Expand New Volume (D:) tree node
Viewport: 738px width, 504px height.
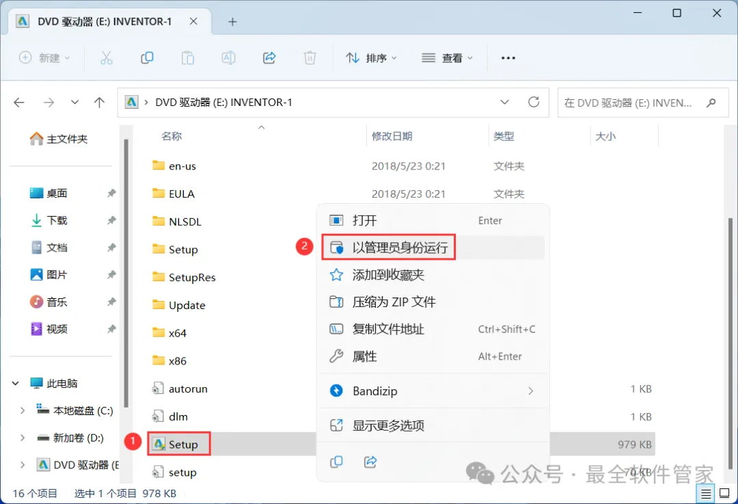[x=23, y=438]
